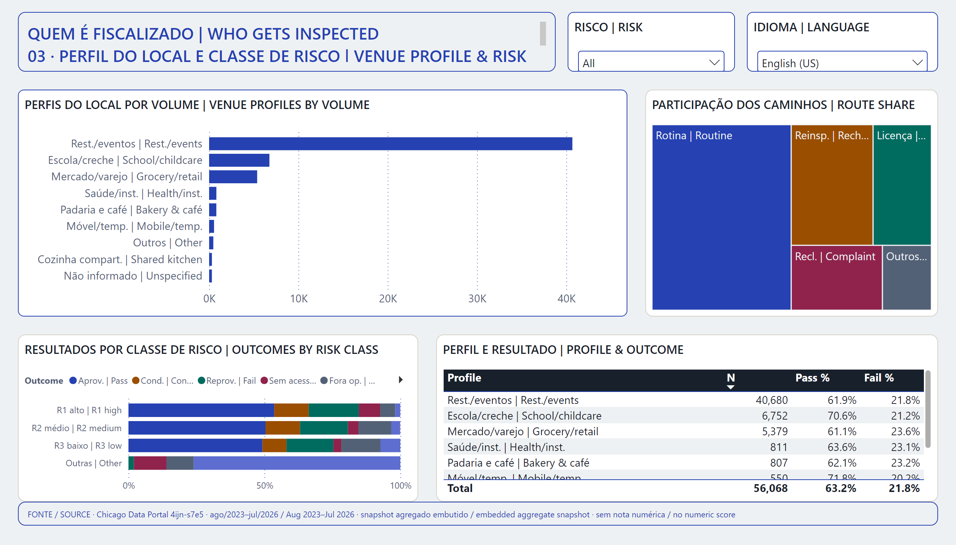This screenshot has width=956, height=545.
Task: Click the blue Pass segment of R3 baixo bar
Action: [195, 445]
